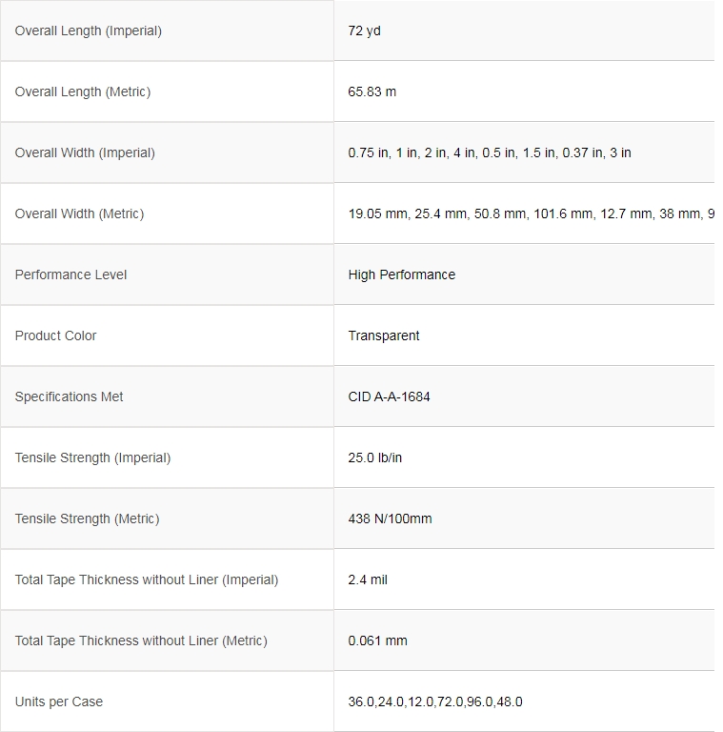Click the Overall Length (Metric) label
723x732 pixels.
tap(83, 91)
